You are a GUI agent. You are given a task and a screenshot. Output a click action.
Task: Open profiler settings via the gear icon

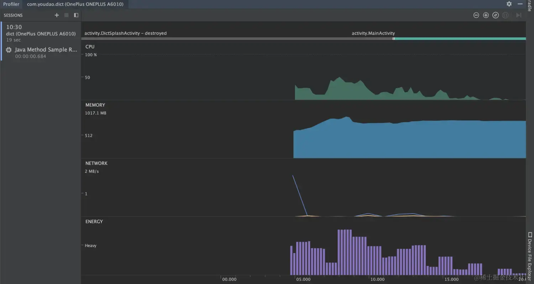[509, 4]
